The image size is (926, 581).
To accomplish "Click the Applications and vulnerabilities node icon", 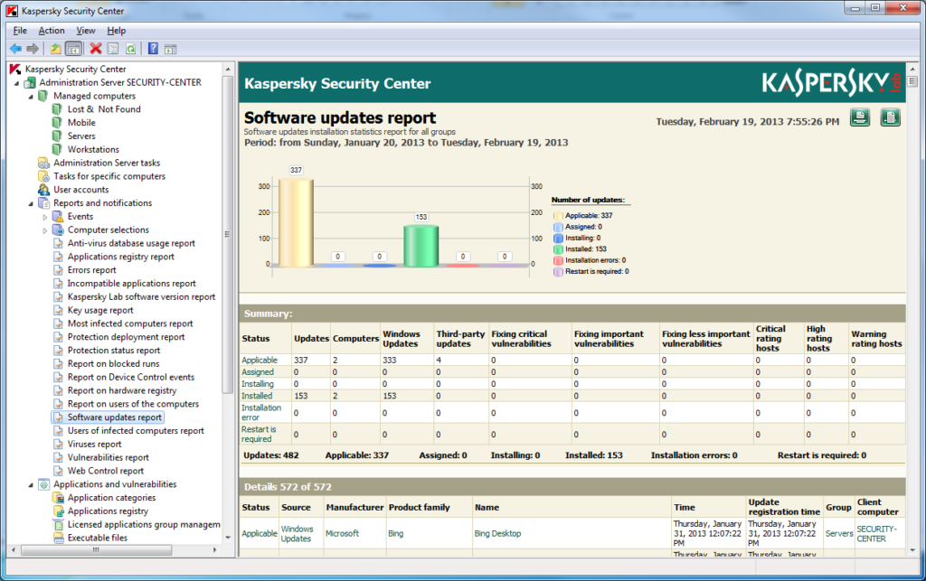I will [43, 484].
